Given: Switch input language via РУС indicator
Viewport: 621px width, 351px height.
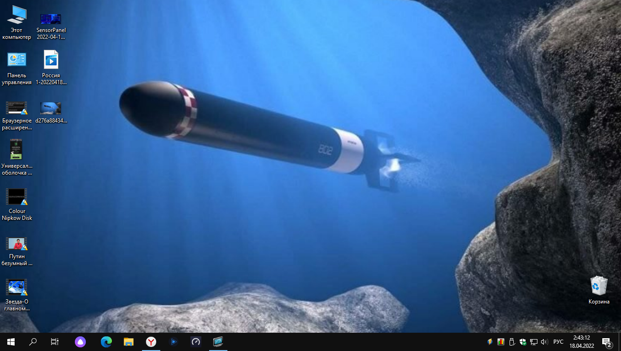Looking at the screenshot, I should [558, 342].
